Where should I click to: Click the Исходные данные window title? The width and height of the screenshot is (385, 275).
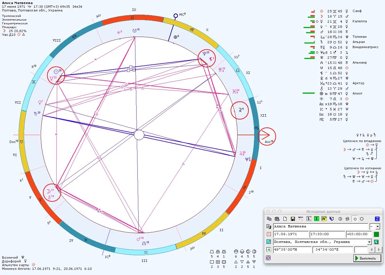point(323,211)
